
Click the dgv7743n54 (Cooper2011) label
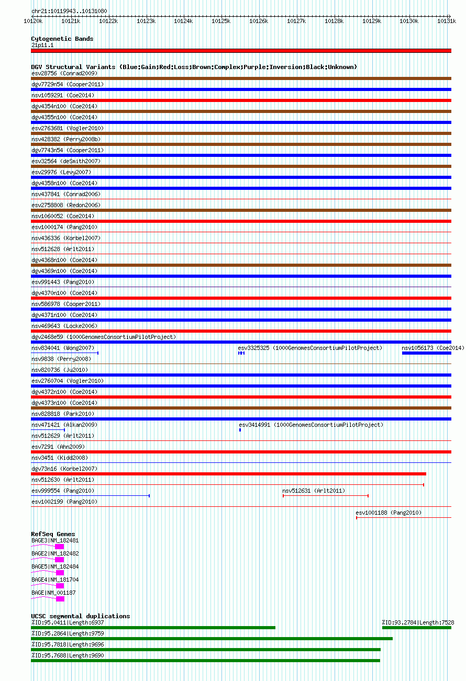tap(68, 150)
